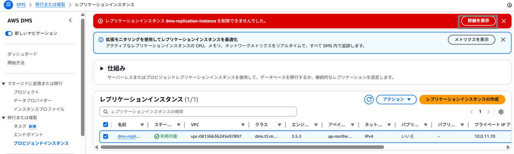Click the ap-northe availability zone cell
The image size is (514, 154).
pos(340,136)
